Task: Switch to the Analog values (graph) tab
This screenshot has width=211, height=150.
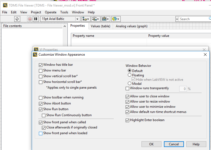Action: 131,26
